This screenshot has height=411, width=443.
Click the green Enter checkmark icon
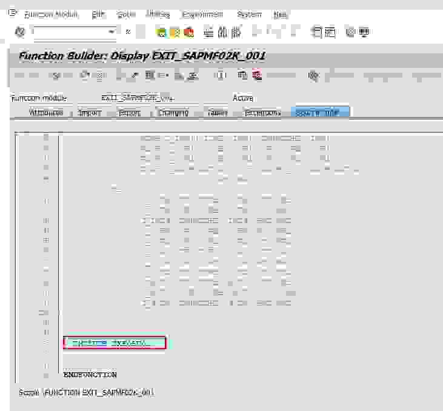[20, 32]
